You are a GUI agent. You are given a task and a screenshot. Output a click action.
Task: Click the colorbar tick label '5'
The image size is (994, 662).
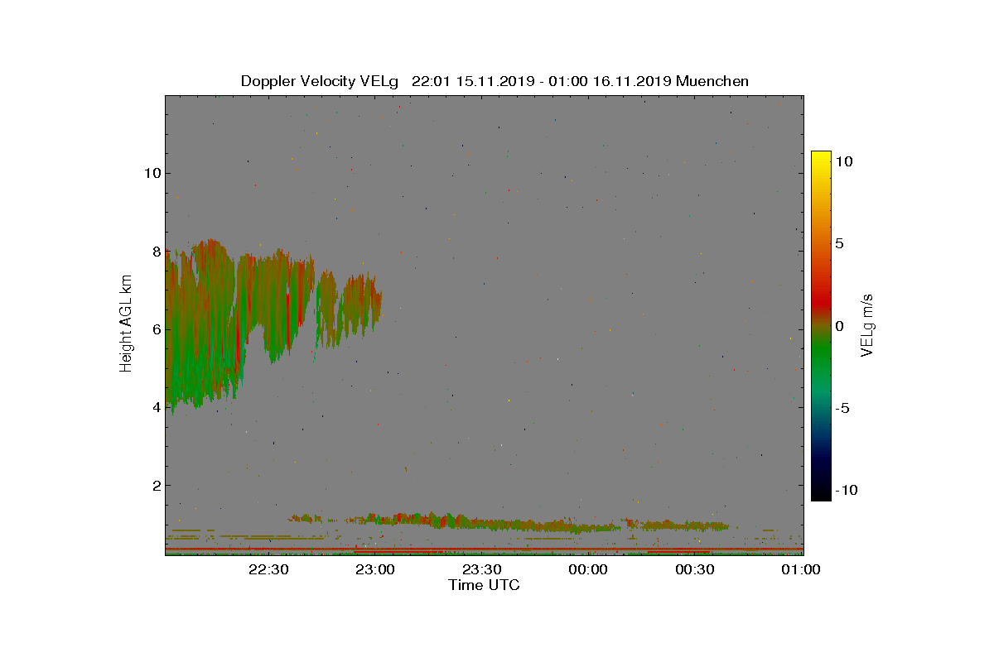tap(839, 244)
